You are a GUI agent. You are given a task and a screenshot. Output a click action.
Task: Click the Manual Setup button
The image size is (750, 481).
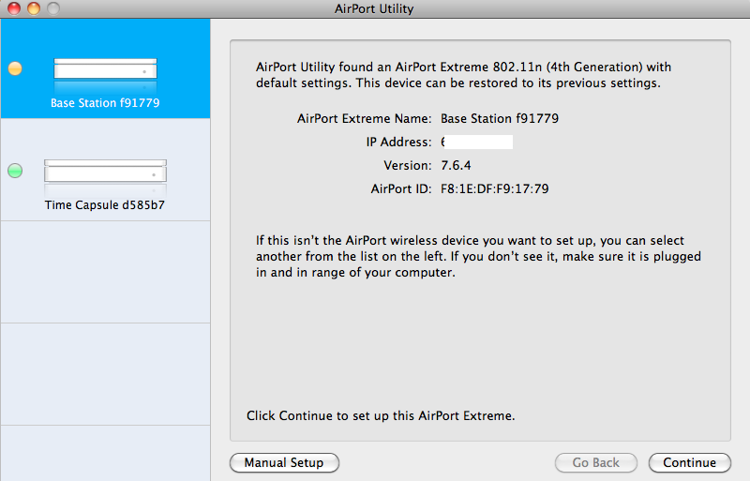point(284,463)
